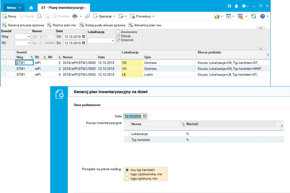Click the delete document icon

pyautogui.click(x=47, y=17)
